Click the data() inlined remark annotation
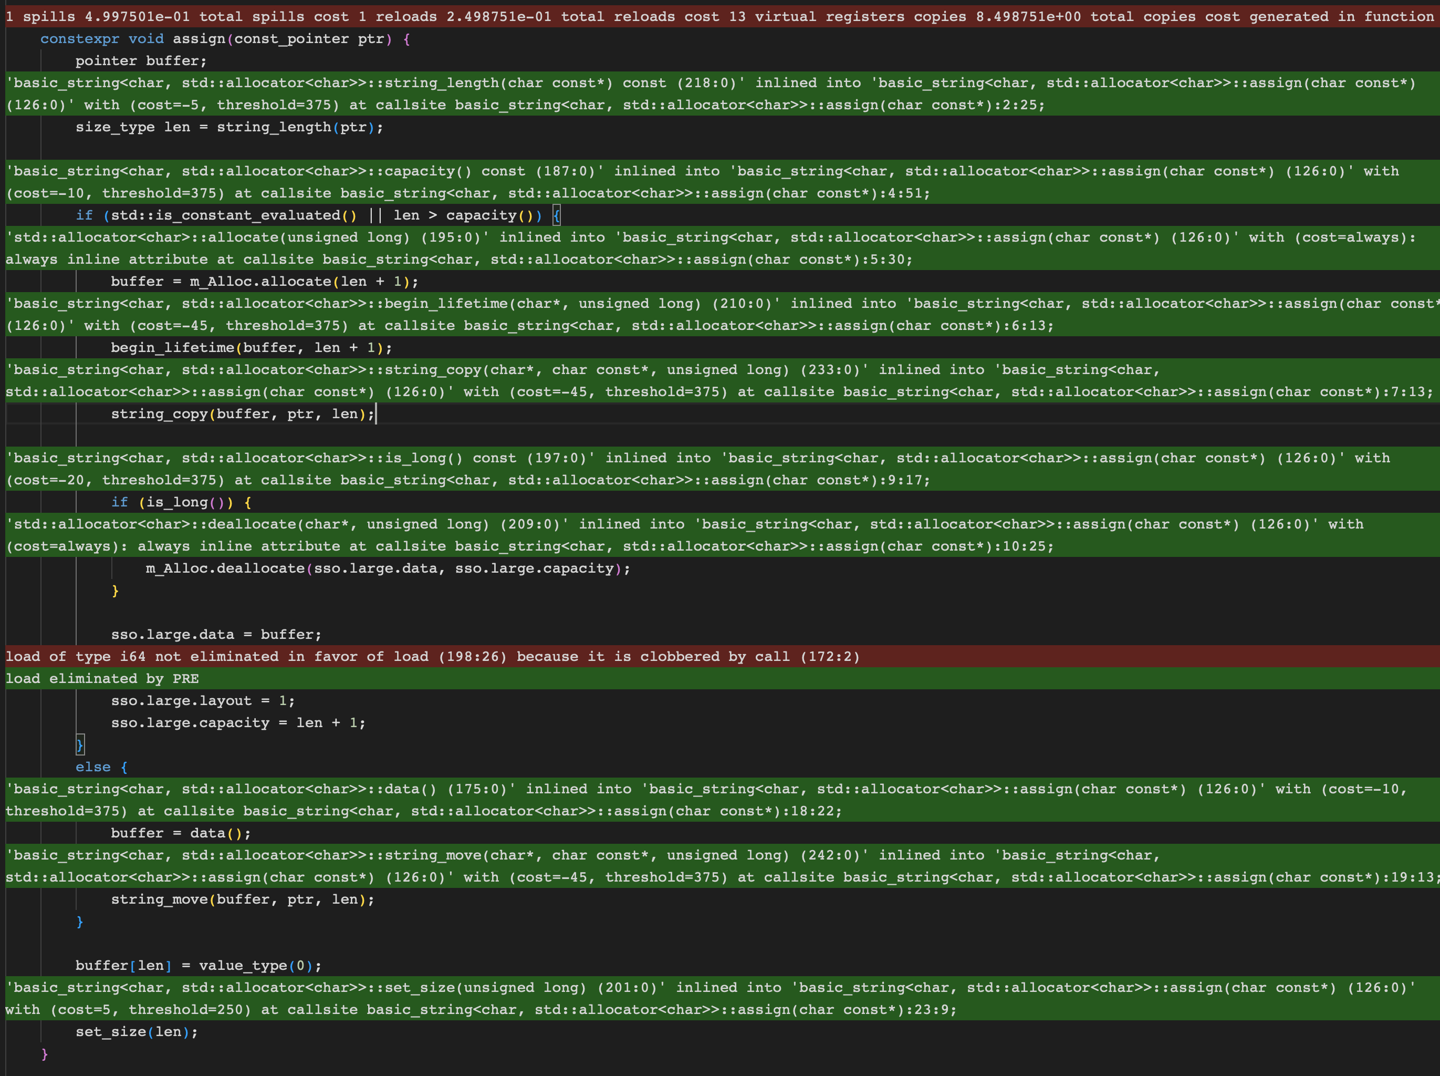 (x=723, y=800)
